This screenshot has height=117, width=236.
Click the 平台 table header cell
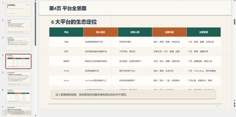pos(66,32)
